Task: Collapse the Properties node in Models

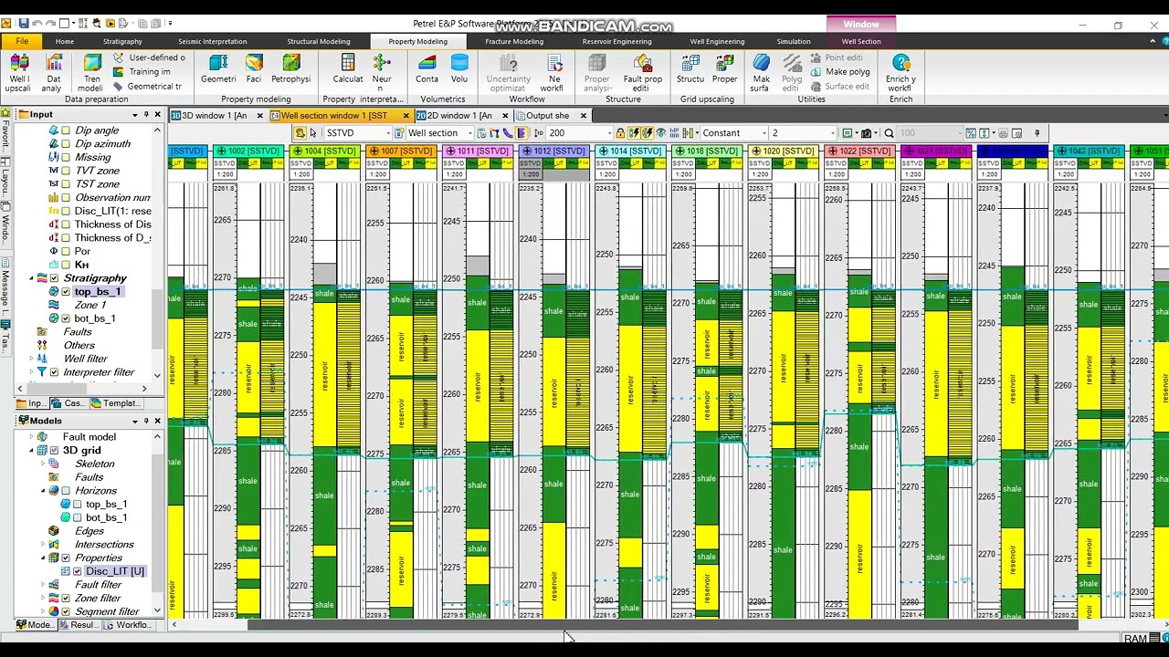Action: tap(43, 558)
